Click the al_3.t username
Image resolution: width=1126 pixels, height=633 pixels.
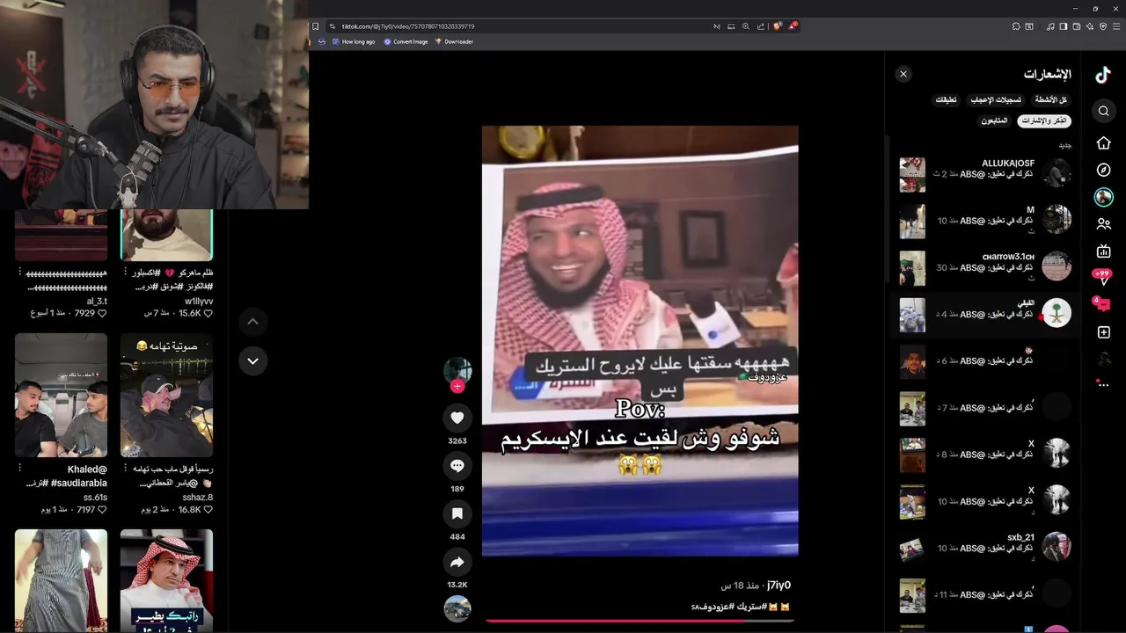[x=97, y=301]
